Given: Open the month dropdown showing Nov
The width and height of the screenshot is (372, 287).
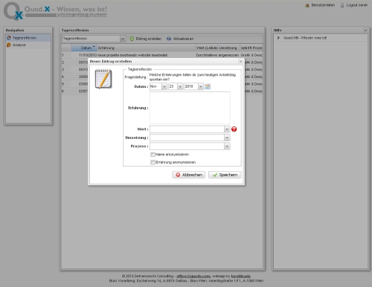Looking at the screenshot, I should click(x=164, y=86).
